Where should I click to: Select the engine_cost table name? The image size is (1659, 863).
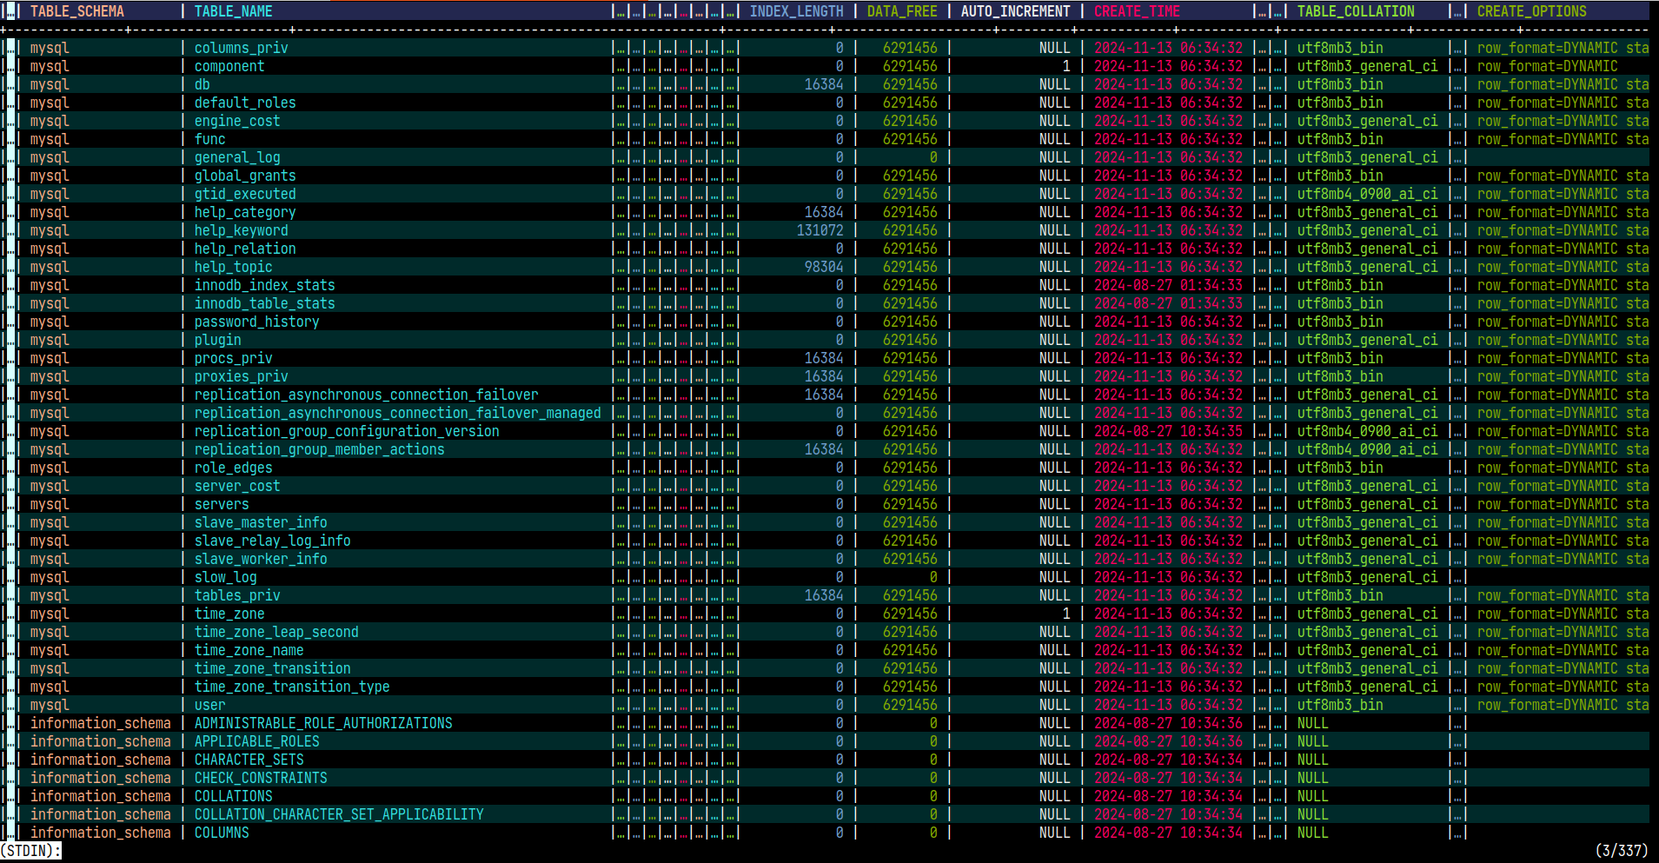[x=237, y=121]
